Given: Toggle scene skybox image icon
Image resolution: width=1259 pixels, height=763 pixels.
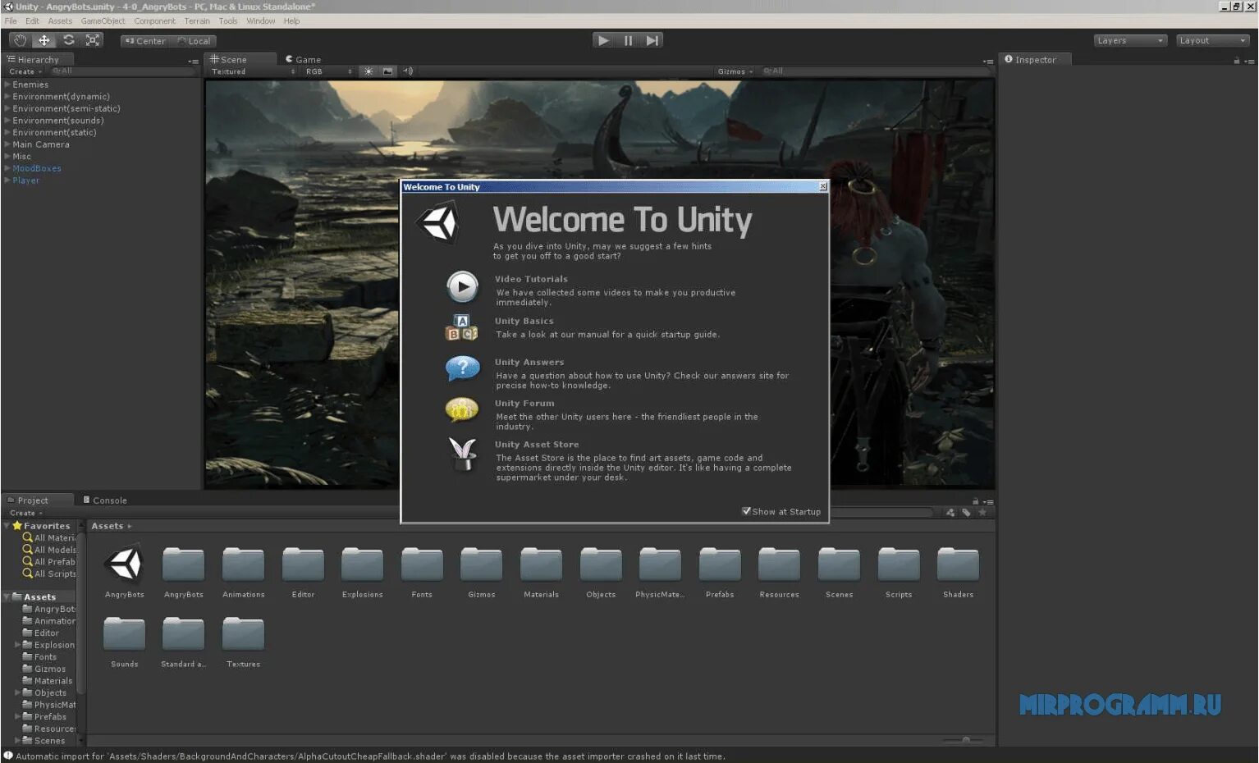Looking at the screenshot, I should [x=387, y=71].
